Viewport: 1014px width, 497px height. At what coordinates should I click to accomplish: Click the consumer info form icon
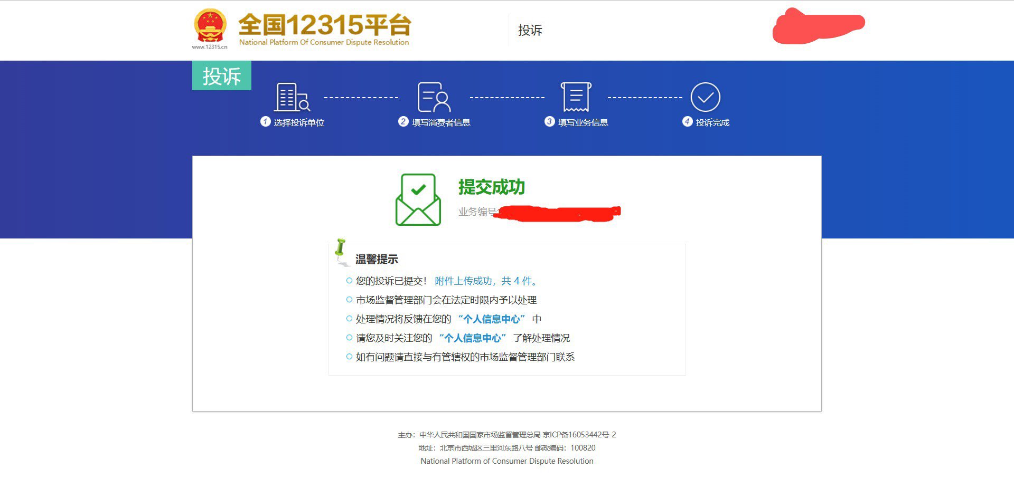coord(434,97)
